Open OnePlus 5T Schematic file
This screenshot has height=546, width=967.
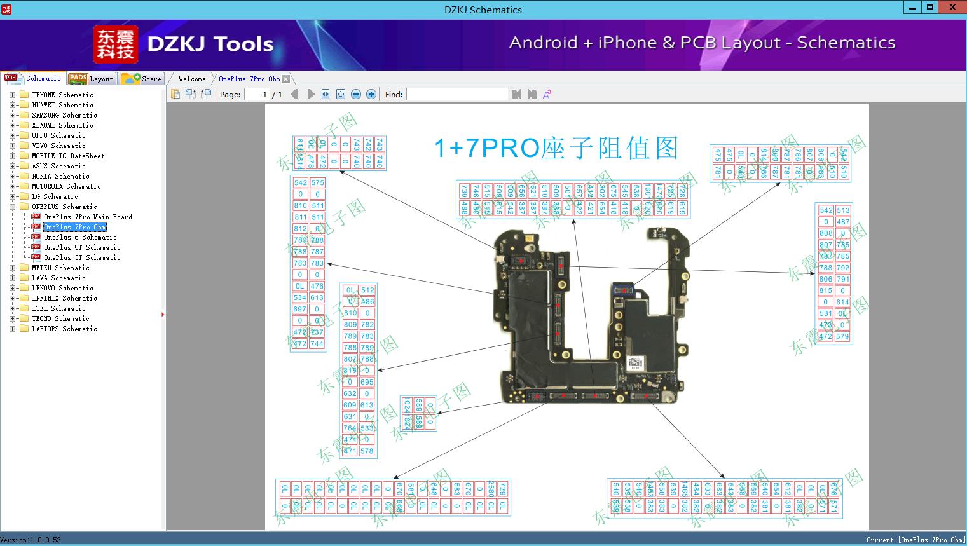tap(83, 247)
